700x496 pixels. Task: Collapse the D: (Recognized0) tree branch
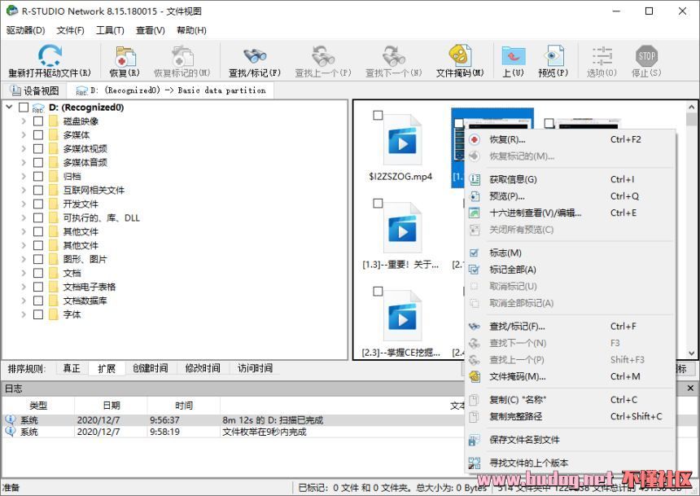point(9,106)
